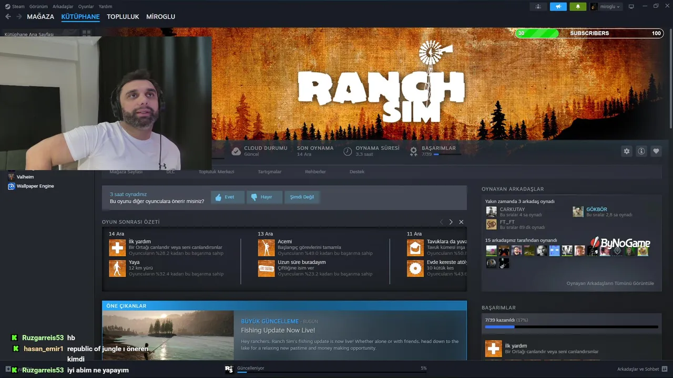Click the OYNAYAN ARKADAŞLAR heading

513,189
